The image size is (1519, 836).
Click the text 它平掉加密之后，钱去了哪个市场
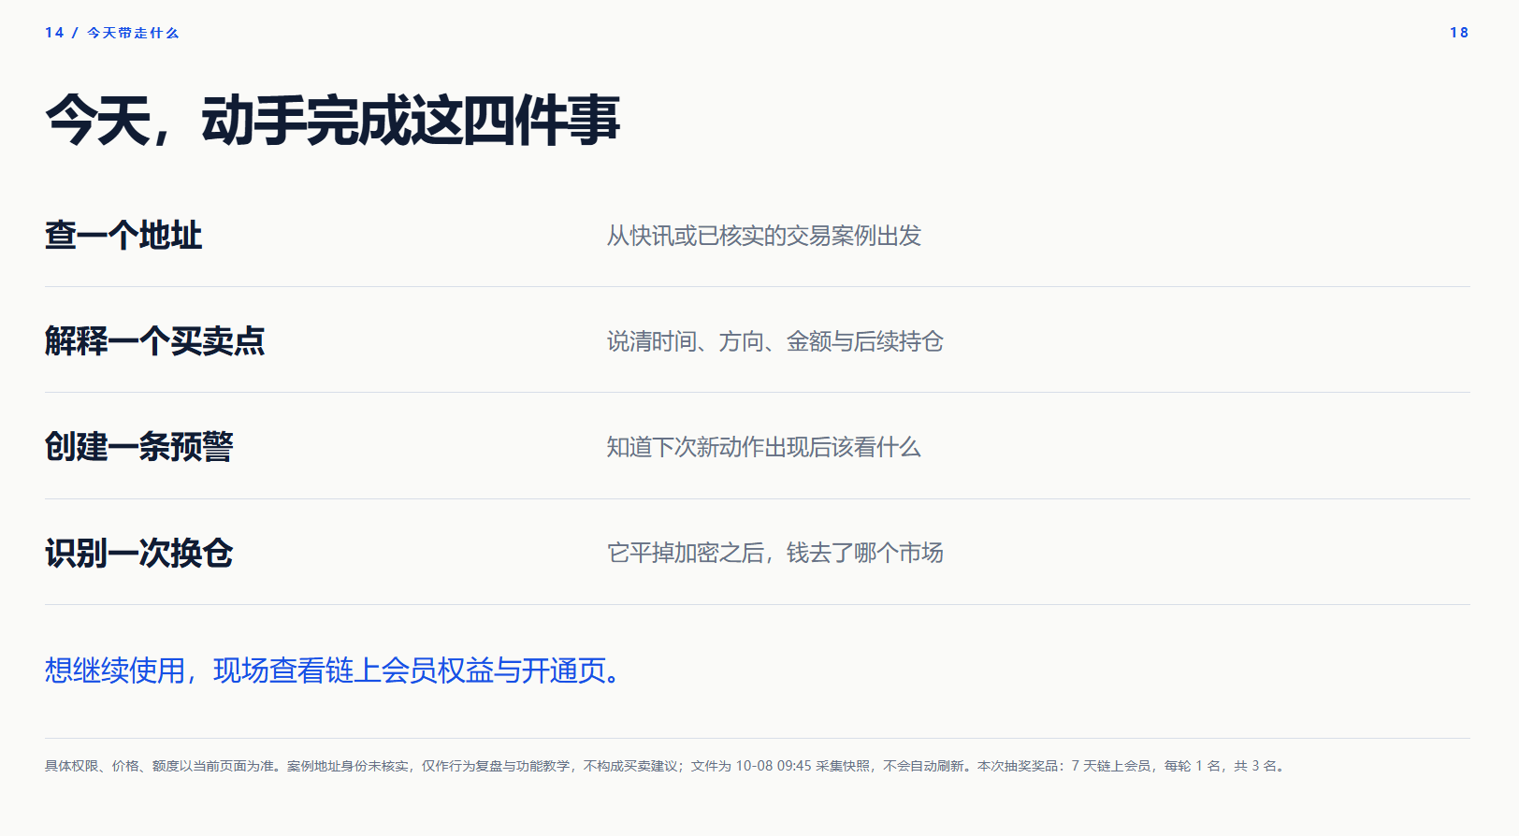pyautogui.click(x=775, y=553)
